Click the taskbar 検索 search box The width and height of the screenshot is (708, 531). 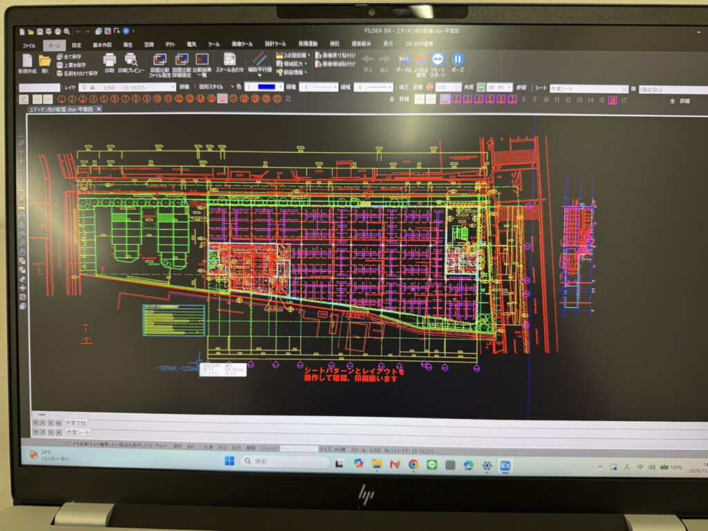click(x=285, y=461)
